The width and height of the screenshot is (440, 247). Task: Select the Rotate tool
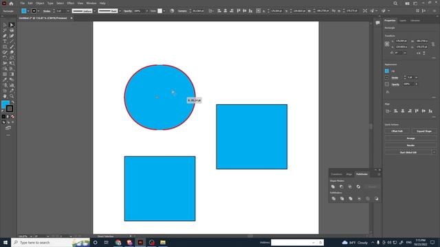[x=5, y=58]
